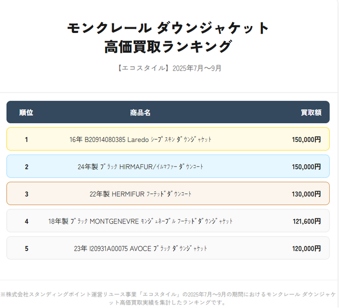The image size is (339, 308).
Task: Select the rank 4 number cell
Action: tap(26, 221)
